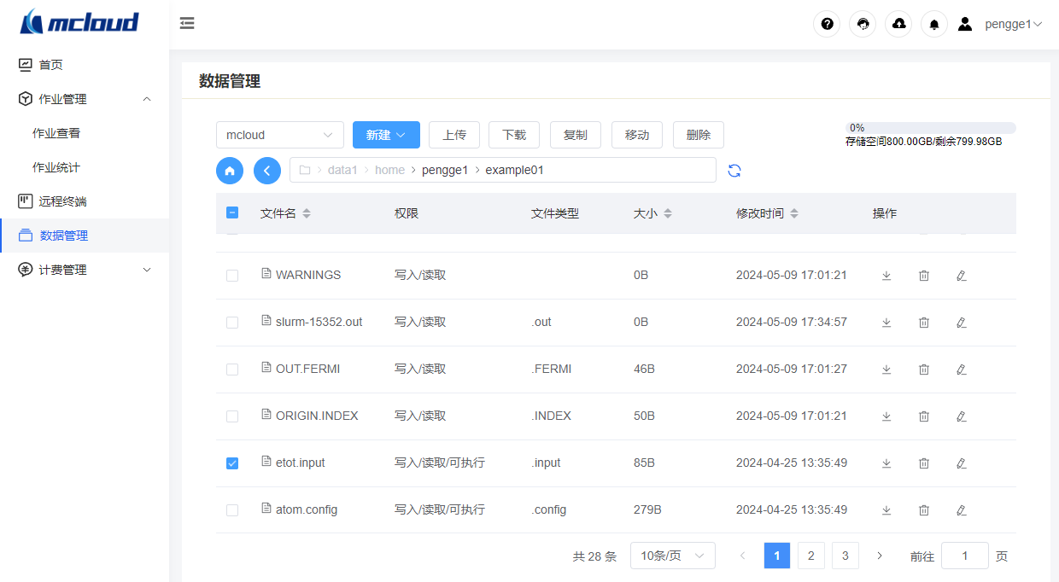
Task: Rename the OUT.FERMI file
Action: pyautogui.click(x=961, y=370)
